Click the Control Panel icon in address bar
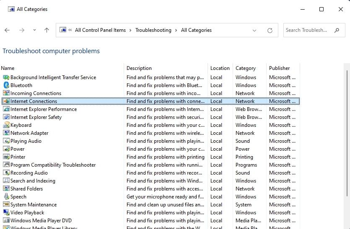This screenshot has height=229, width=350. [63, 30]
